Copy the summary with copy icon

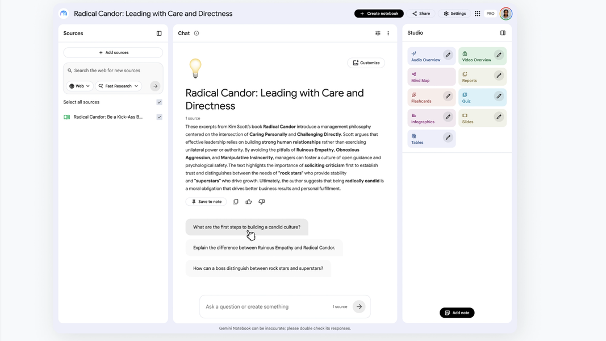[x=236, y=201]
